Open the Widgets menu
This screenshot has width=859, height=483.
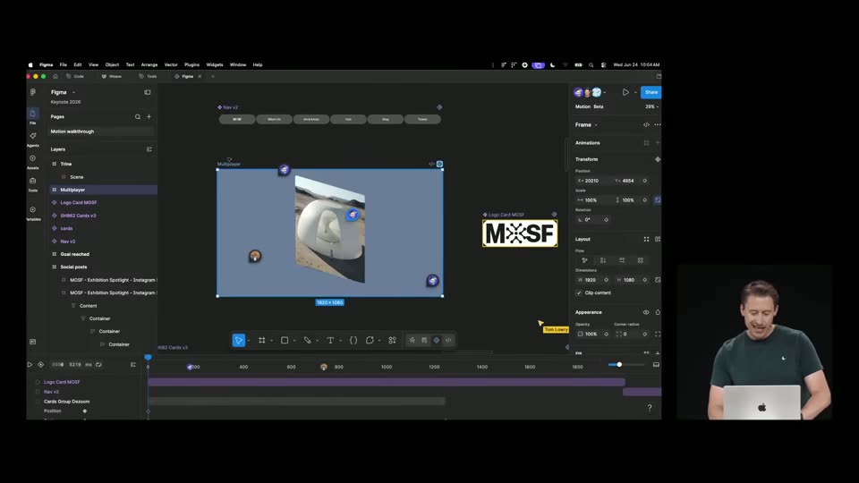[214, 64]
